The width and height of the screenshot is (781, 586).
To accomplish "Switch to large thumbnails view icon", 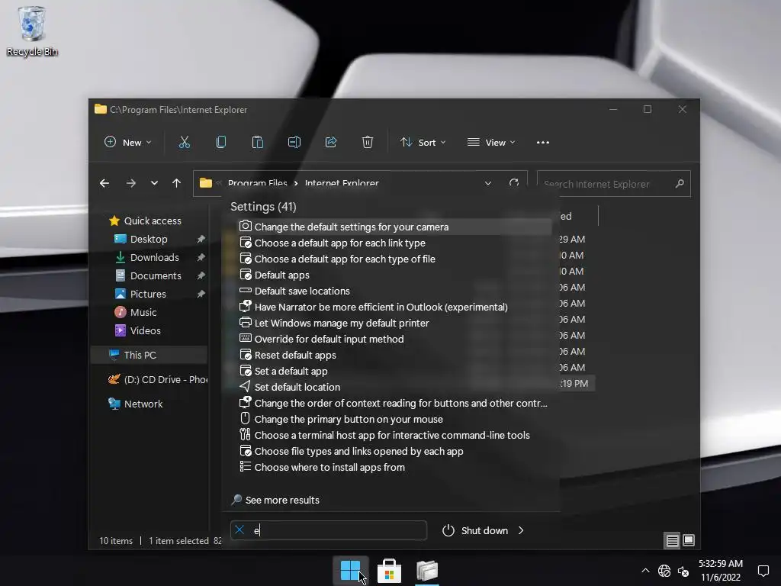I will (689, 541).
